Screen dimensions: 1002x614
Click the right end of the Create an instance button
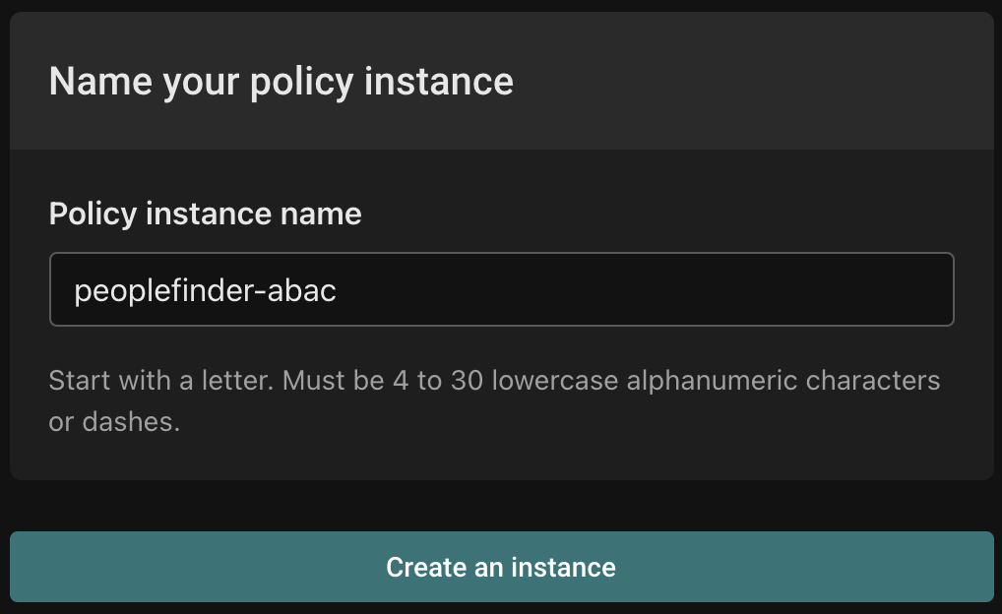pyautogui.click(x=955, y=567)
